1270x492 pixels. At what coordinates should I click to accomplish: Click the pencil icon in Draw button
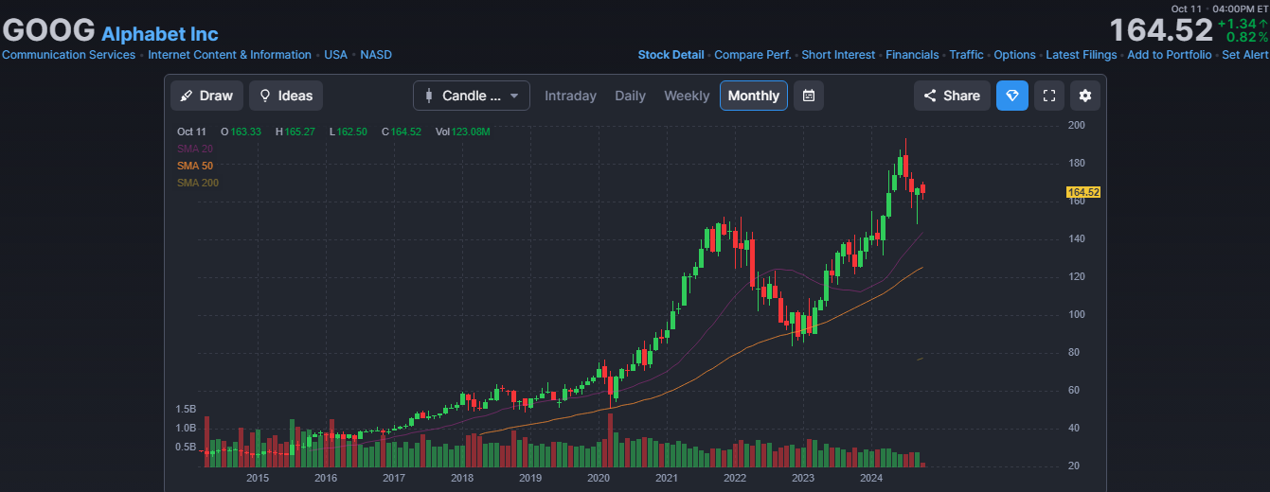pos(187,96)
